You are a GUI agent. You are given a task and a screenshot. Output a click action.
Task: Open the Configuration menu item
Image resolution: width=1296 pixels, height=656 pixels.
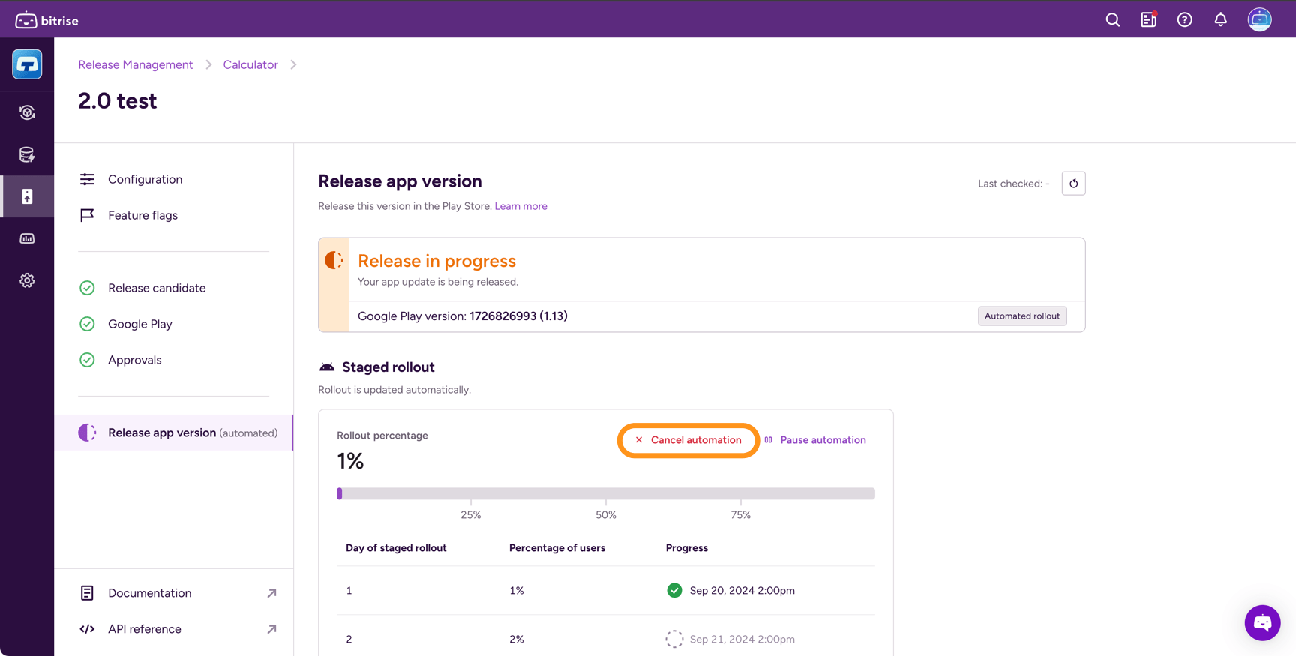coord(145,179)
